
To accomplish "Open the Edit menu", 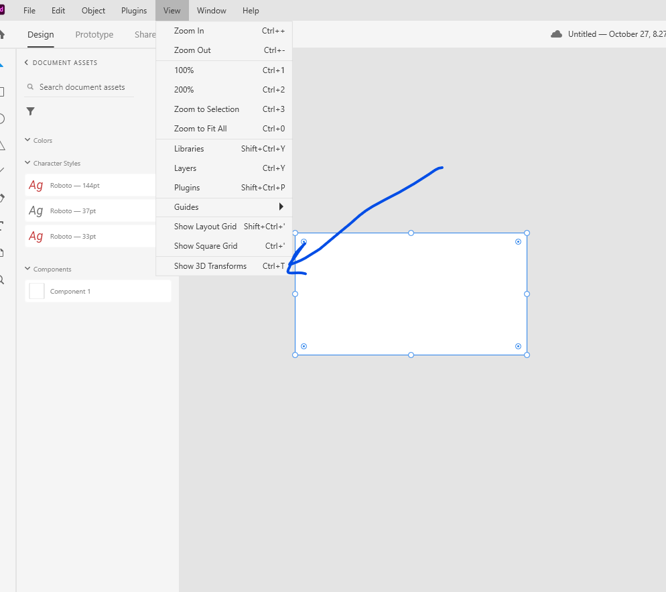I will (58, 11).
